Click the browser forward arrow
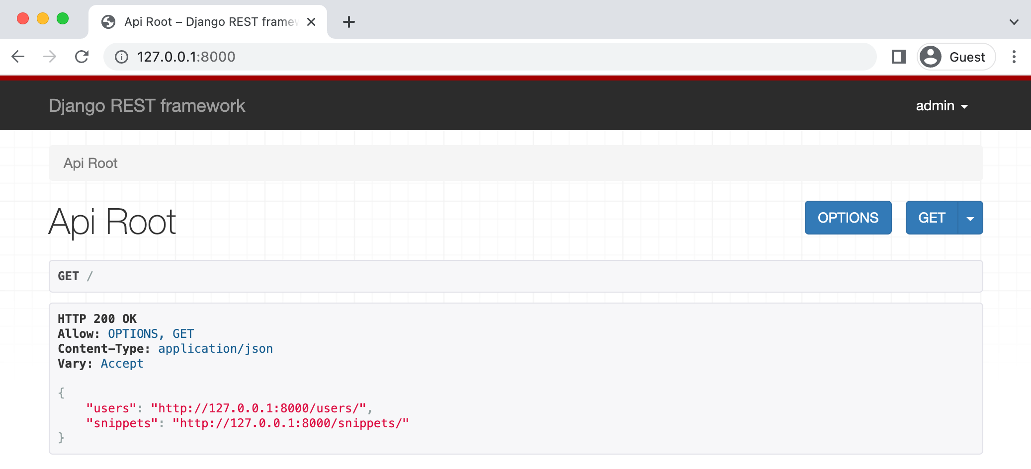 (x=50, y=57)
